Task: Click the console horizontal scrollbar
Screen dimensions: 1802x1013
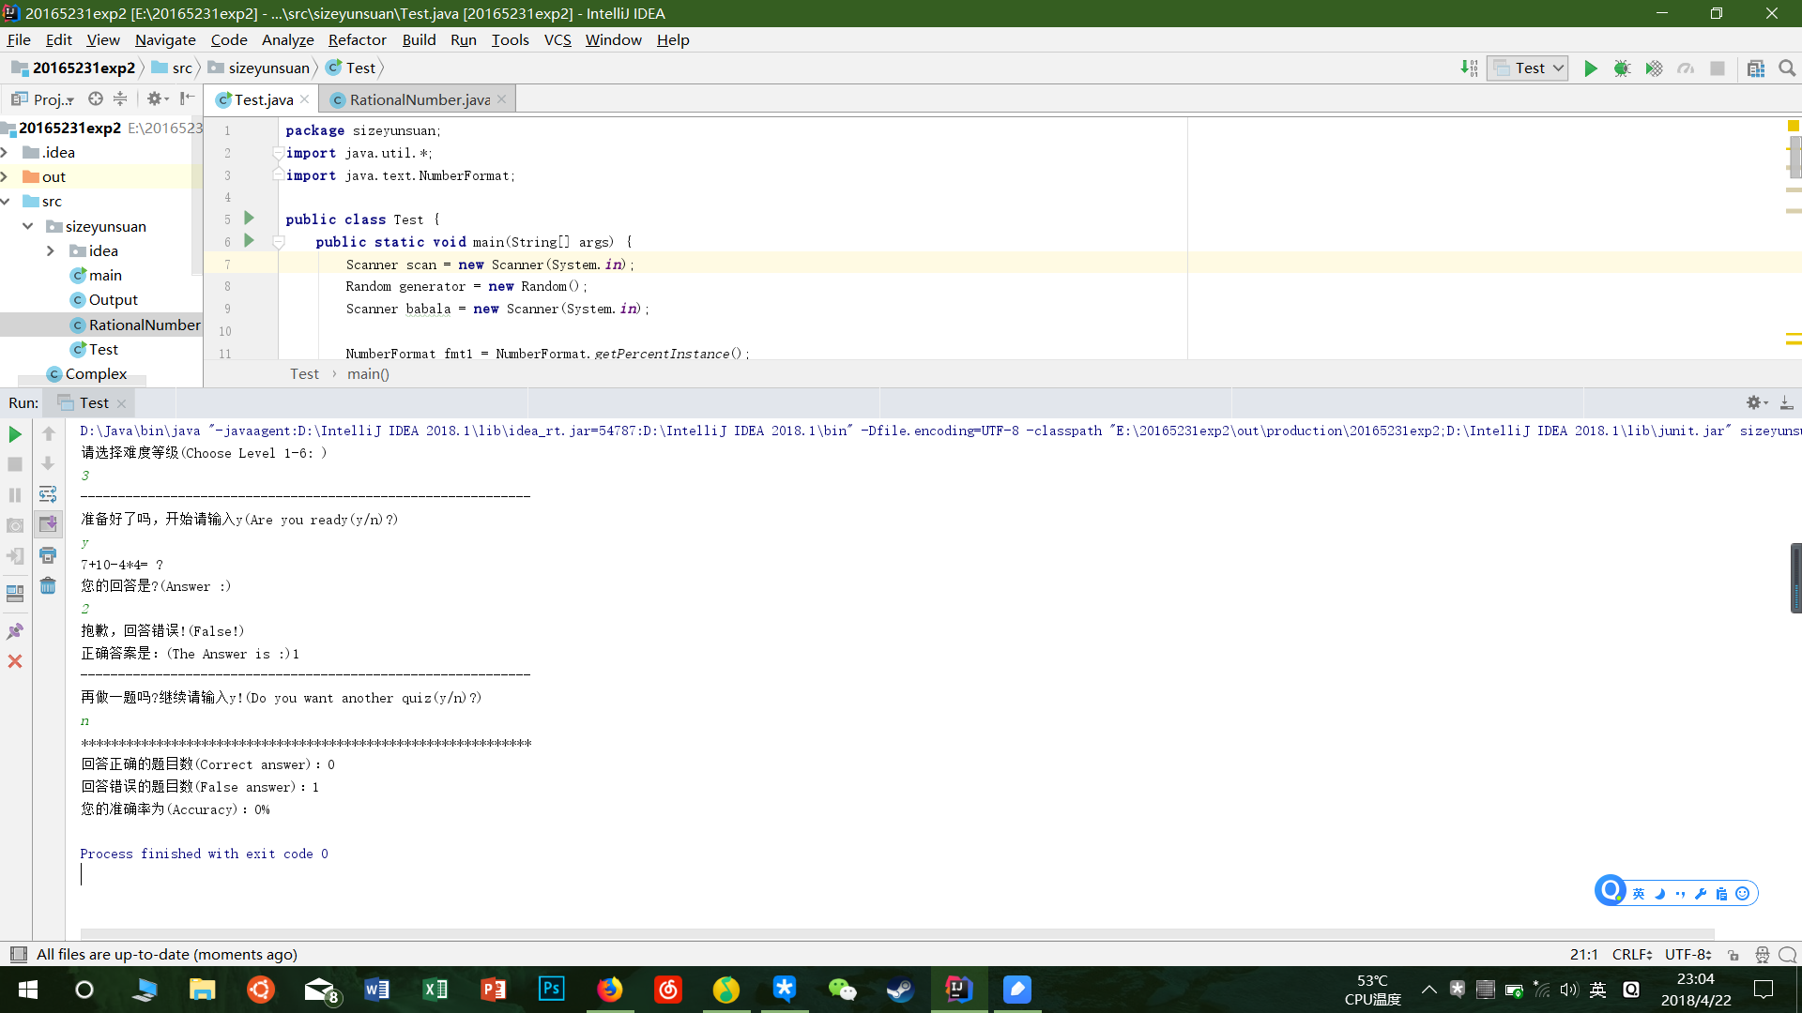Action: coord(897,934)
